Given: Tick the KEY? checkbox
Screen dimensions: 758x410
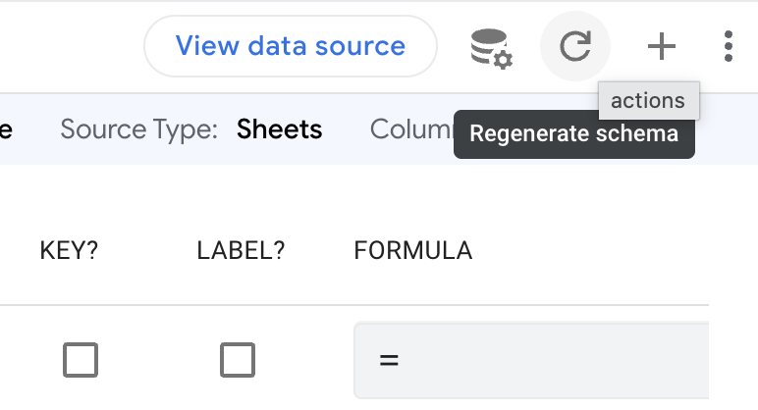Looking at the screenshot, I should [x=81, y=360].
